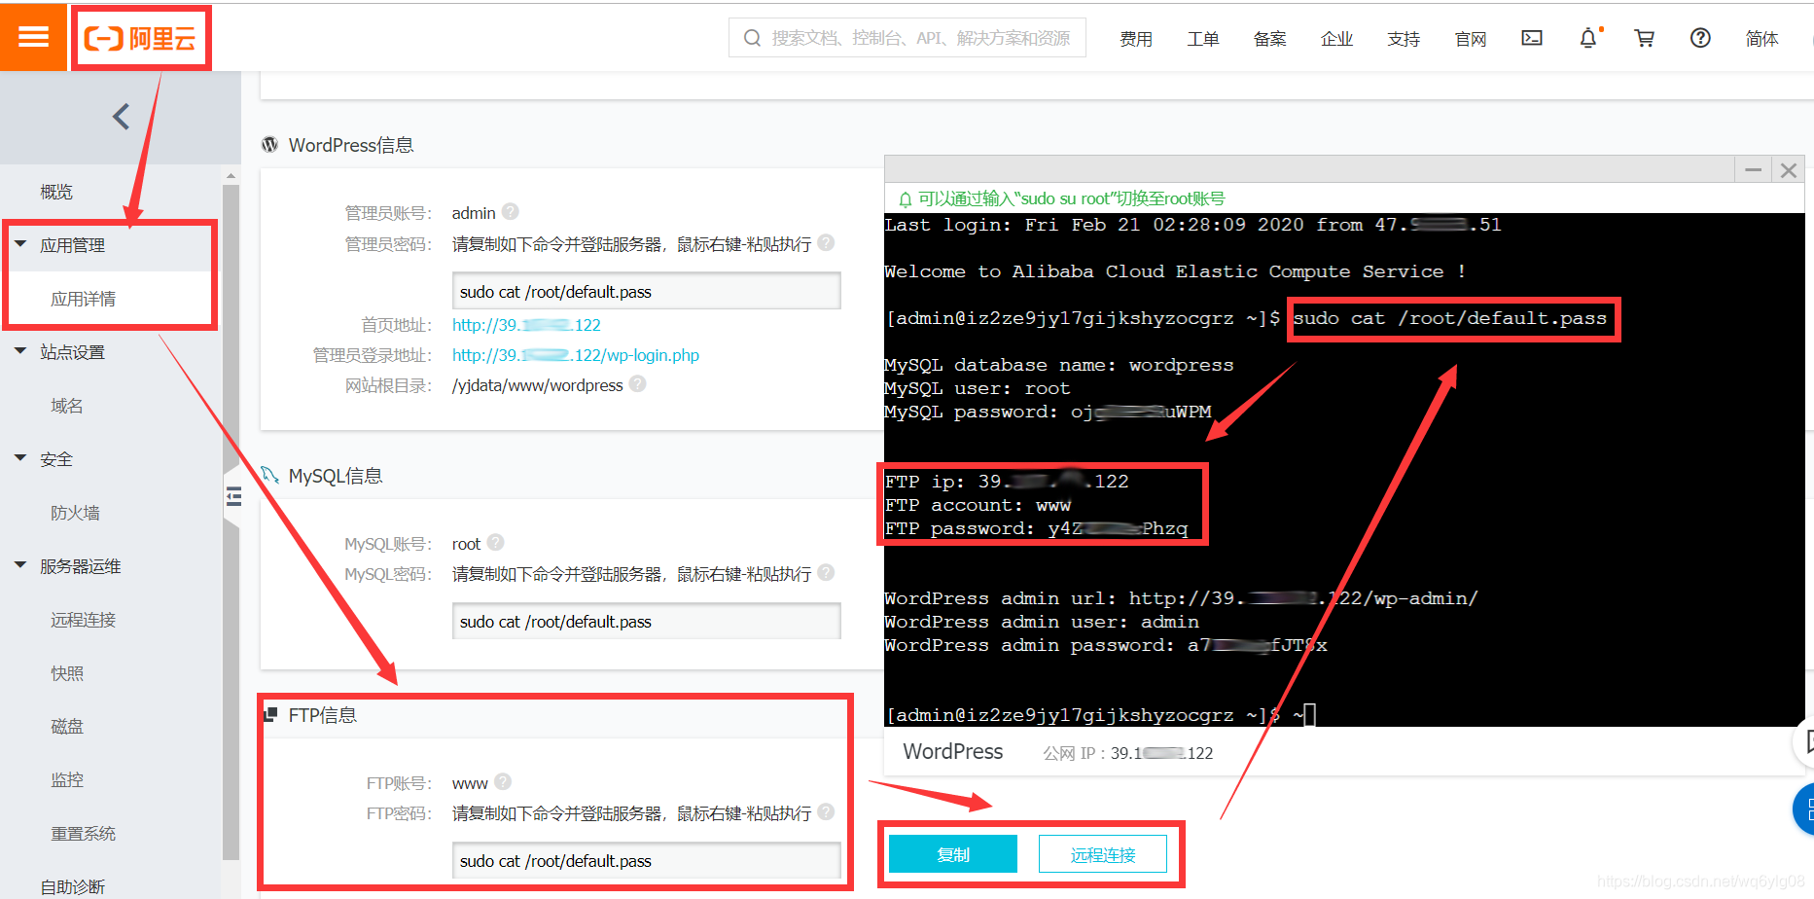The image size is (1814, 899).
Task: Click the terminal notice bell icon
Action: pyautogui.click(x=906, y=199)
